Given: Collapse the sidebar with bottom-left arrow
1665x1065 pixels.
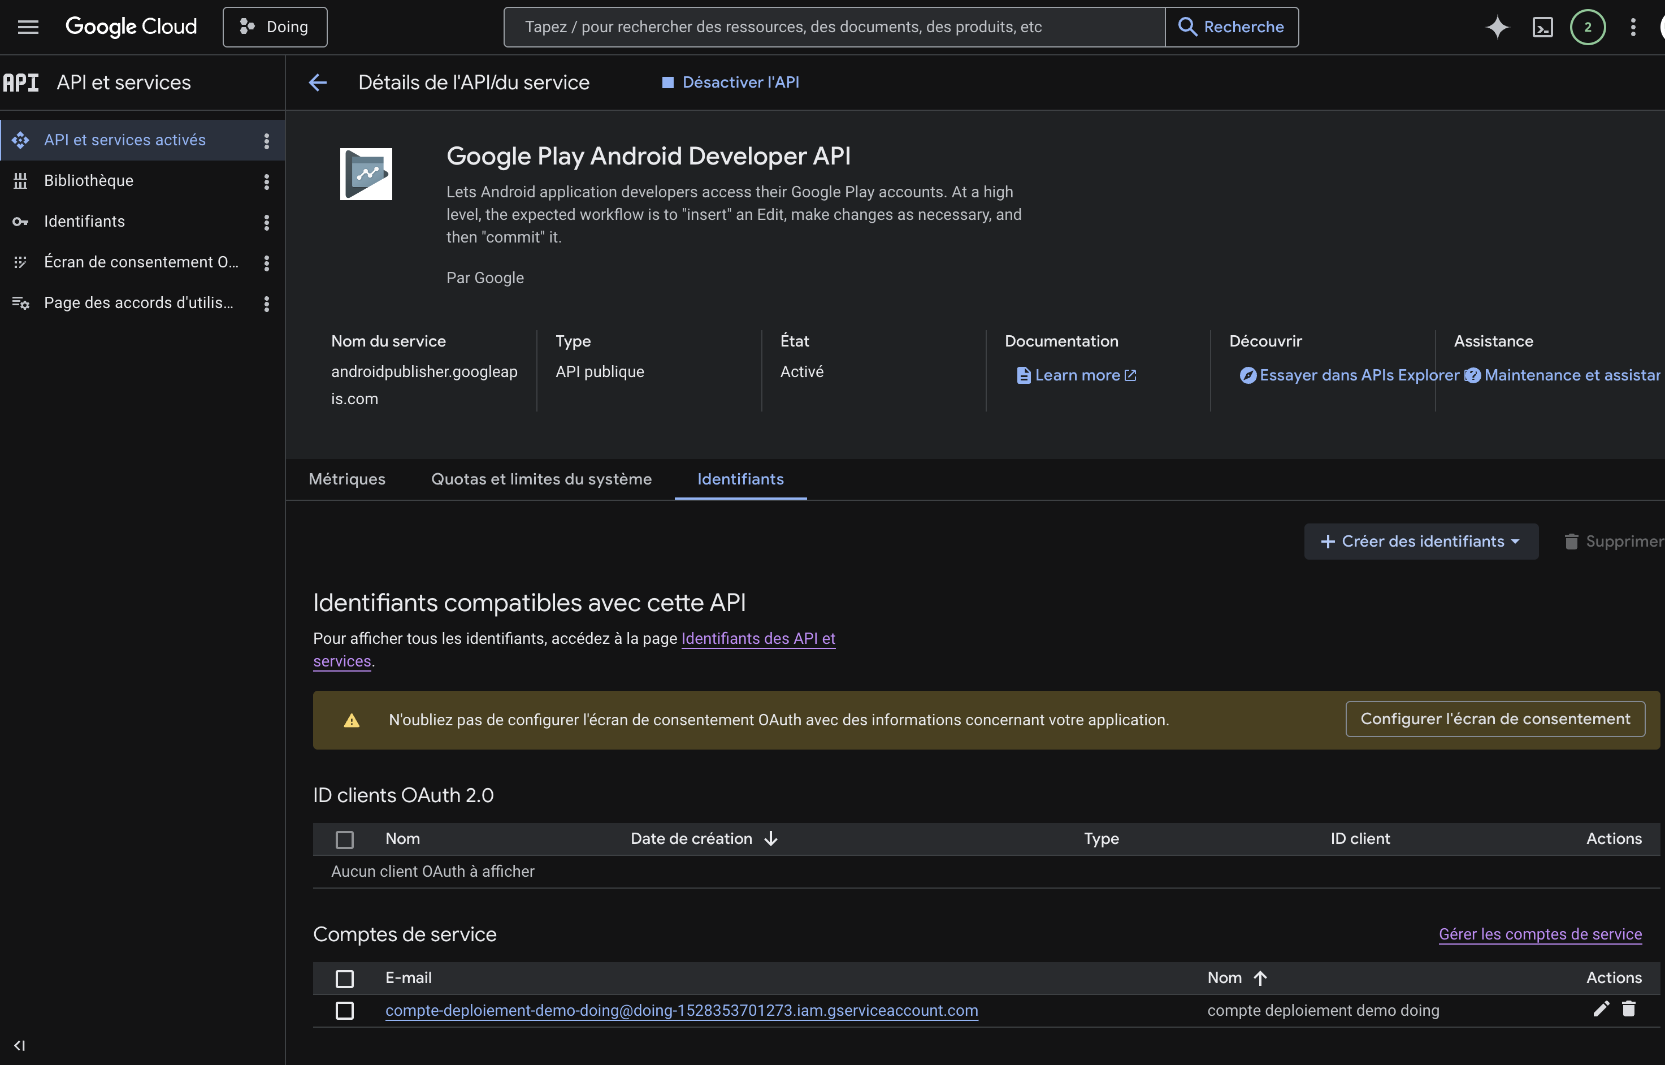Looking at the screenshot, I should click(x=19, y=1045).
